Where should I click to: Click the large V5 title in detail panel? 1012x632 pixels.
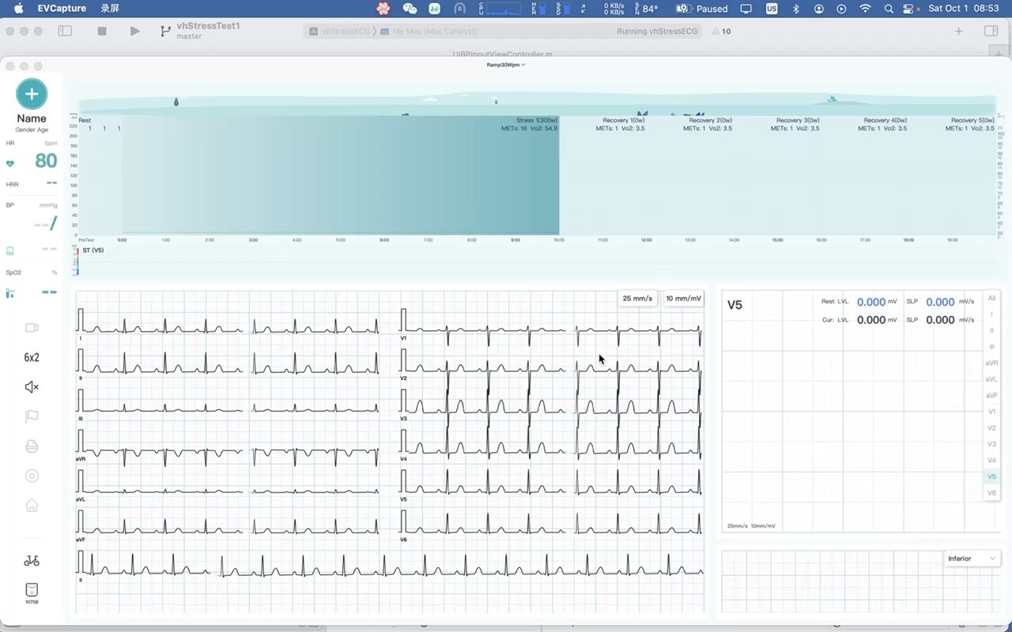click(x=734, y=305)
